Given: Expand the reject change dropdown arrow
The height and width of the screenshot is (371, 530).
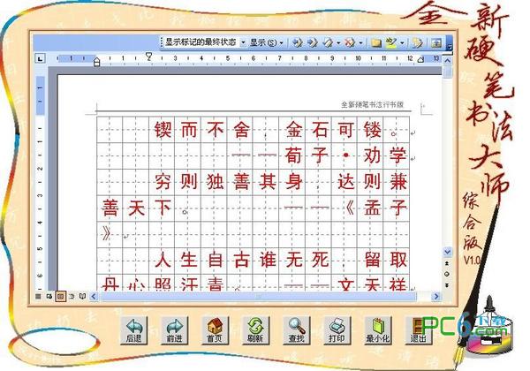Looking at the screenshot, I should (x=360, y=42).
